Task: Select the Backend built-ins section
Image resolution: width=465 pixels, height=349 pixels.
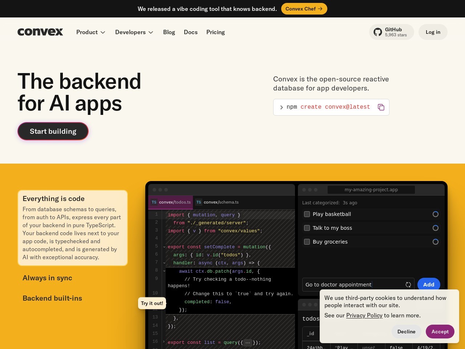Action: coord(52,298)
